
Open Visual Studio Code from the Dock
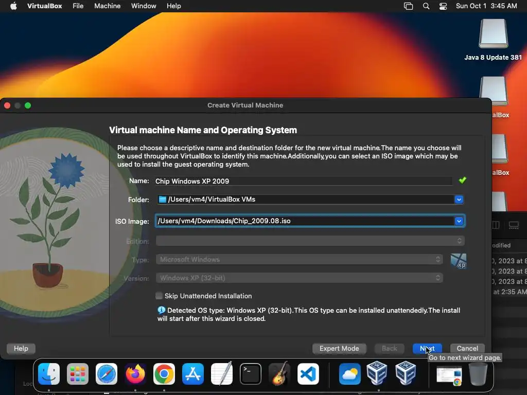click(308, 373)
